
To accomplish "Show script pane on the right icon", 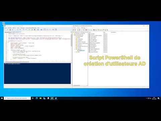I will click(x=47, y=30).
